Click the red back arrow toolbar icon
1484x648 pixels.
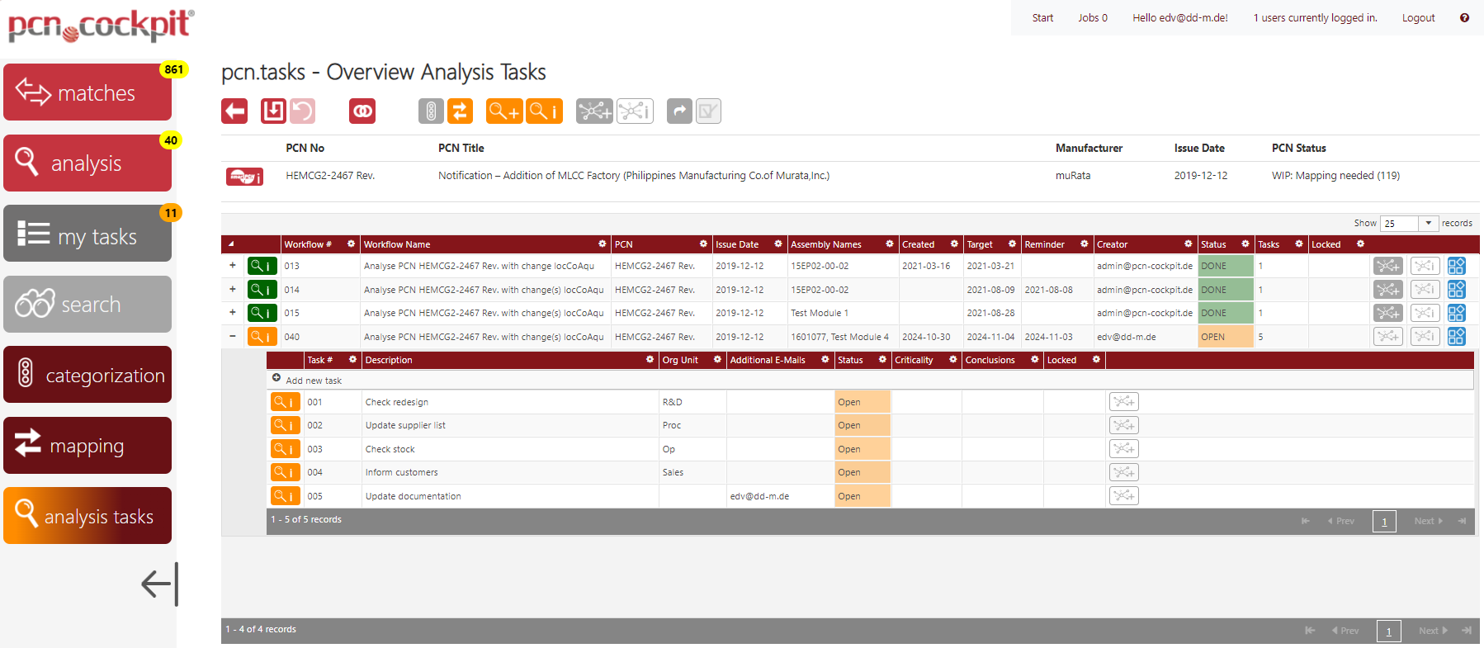click(x=234, y=111)
